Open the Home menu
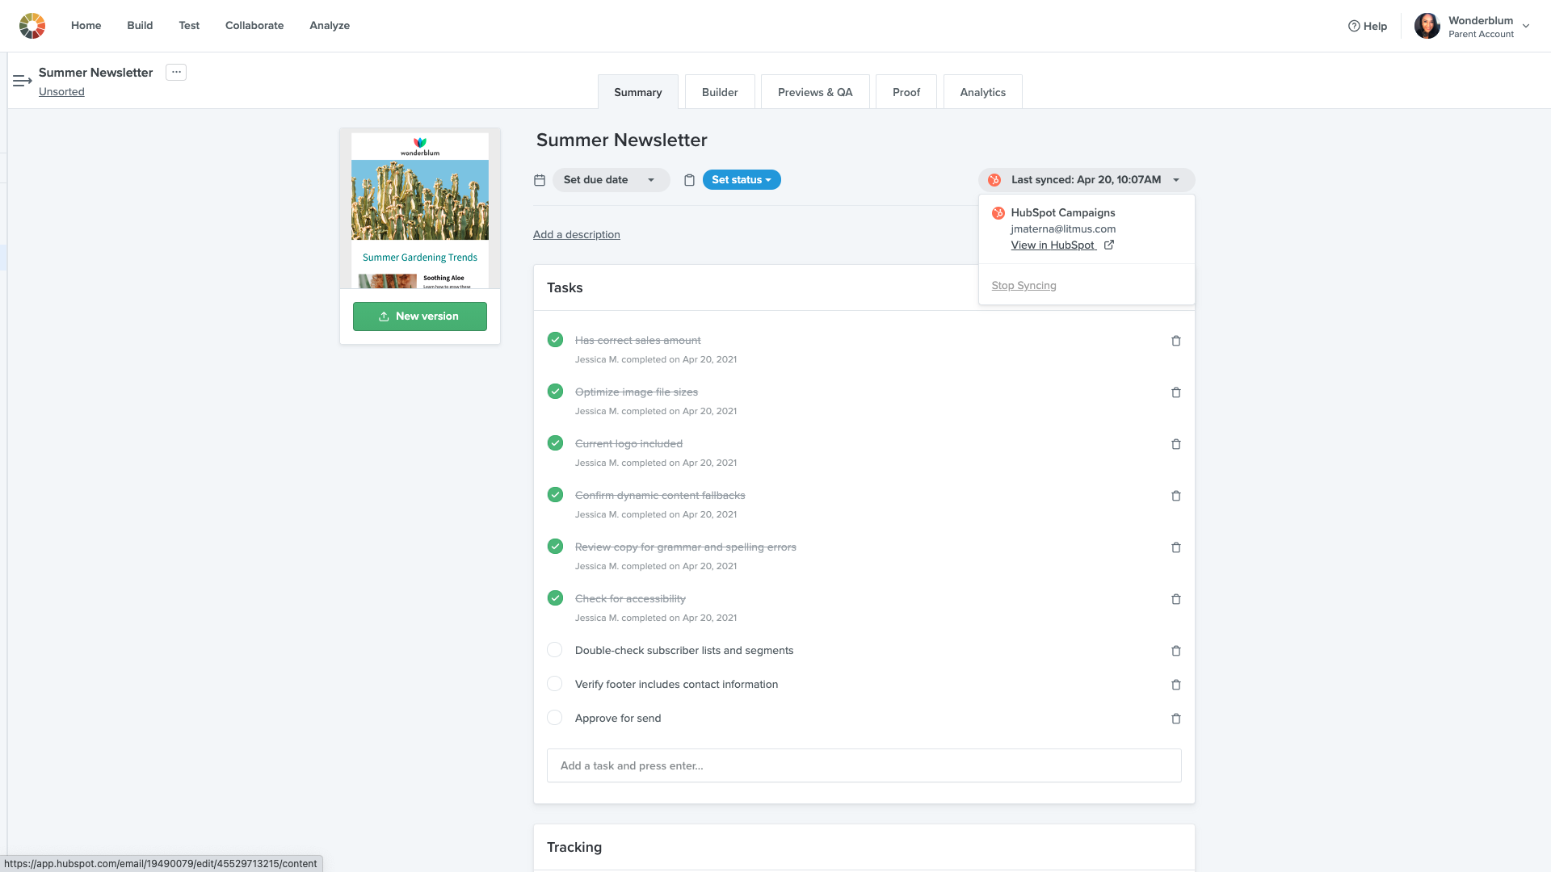 click(86, 26)
